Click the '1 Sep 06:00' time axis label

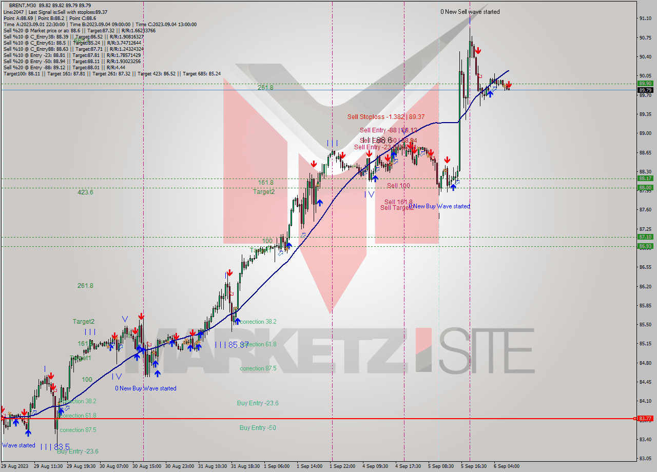278,466
